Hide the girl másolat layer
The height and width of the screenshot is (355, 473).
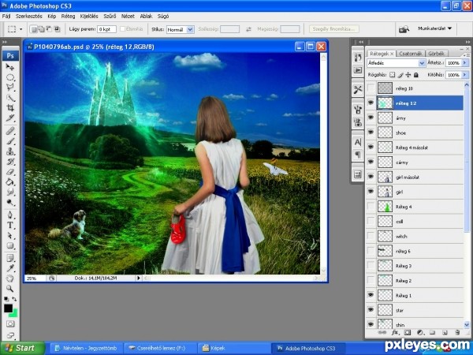coord(371,177)
